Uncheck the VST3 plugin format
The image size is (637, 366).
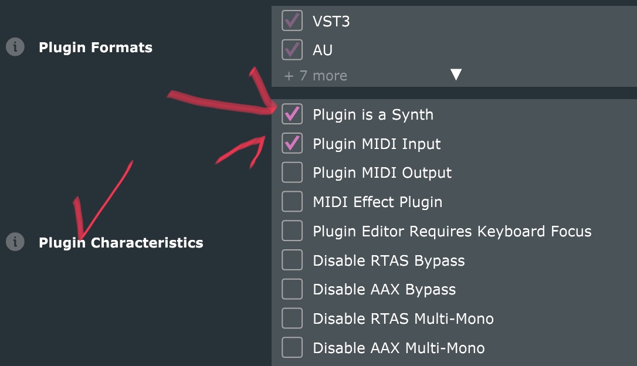point(292,21)
